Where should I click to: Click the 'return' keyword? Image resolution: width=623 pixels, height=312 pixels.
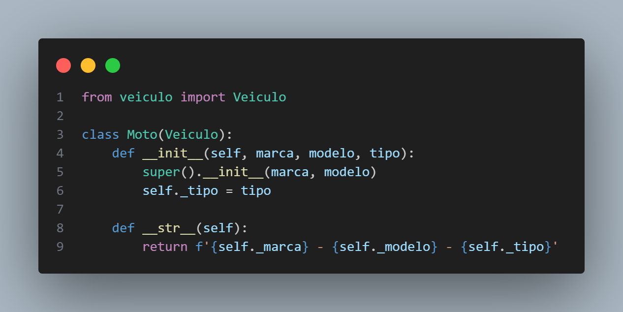(x=165, y=247)
